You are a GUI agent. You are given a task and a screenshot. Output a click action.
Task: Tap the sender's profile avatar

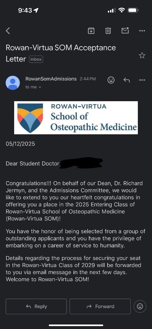13,83
